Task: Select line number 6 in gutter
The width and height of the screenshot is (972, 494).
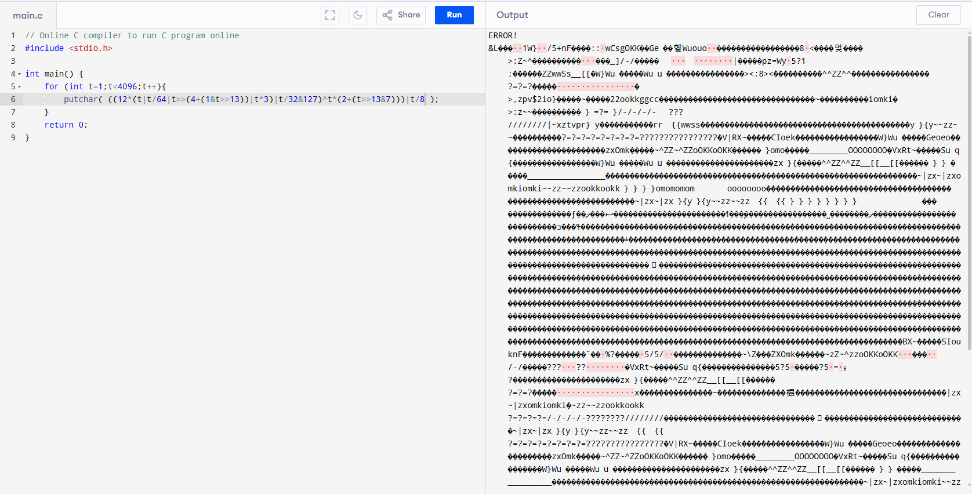Action: pyautogui.click(x=13, y=99)
